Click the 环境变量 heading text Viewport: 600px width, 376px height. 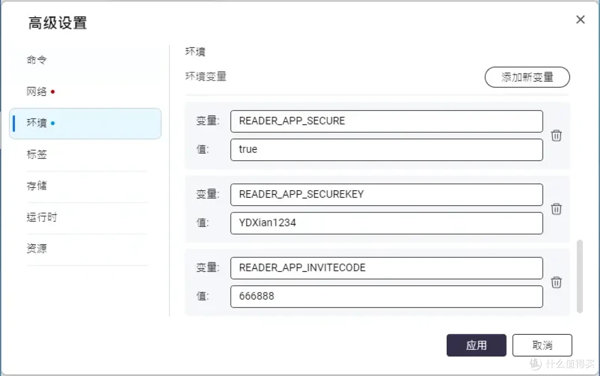pyautogui.click(x=206, y=77)
